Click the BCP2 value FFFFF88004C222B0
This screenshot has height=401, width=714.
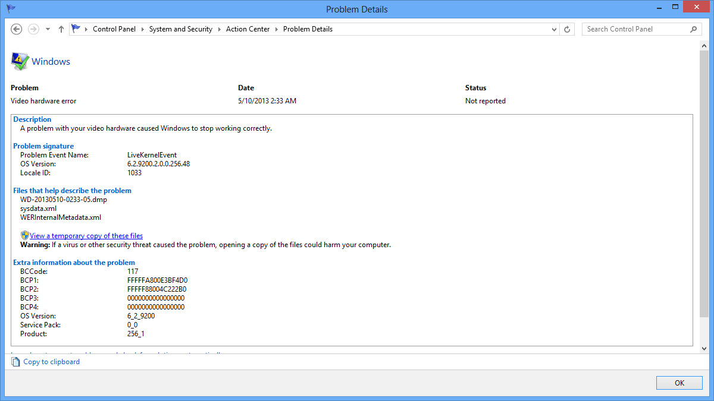click(156, 289)
